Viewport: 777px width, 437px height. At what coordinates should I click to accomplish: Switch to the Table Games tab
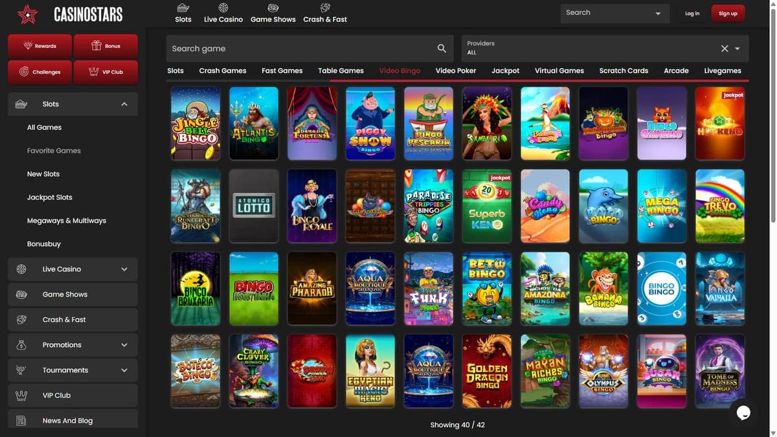(341, 71)
